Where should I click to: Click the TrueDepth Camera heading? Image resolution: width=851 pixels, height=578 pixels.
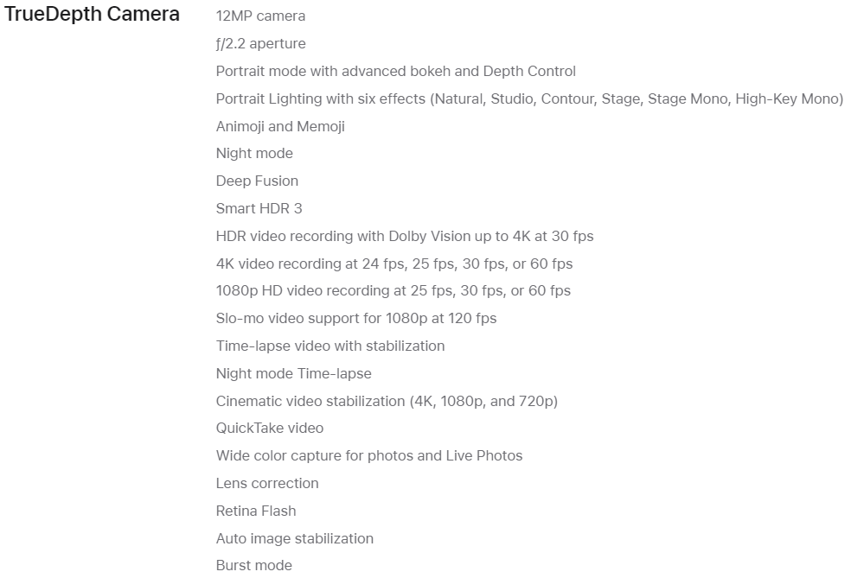pos(93,15)
